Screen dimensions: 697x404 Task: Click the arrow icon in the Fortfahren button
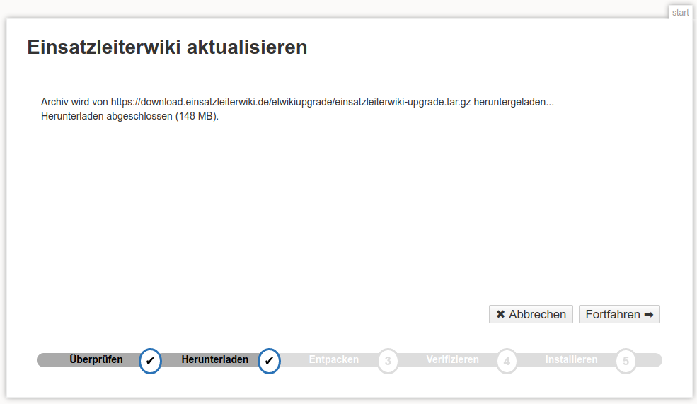click(x=648, y=314)
